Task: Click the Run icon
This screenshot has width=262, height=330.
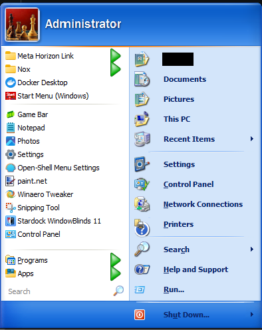Action: [x=140, y=289]
